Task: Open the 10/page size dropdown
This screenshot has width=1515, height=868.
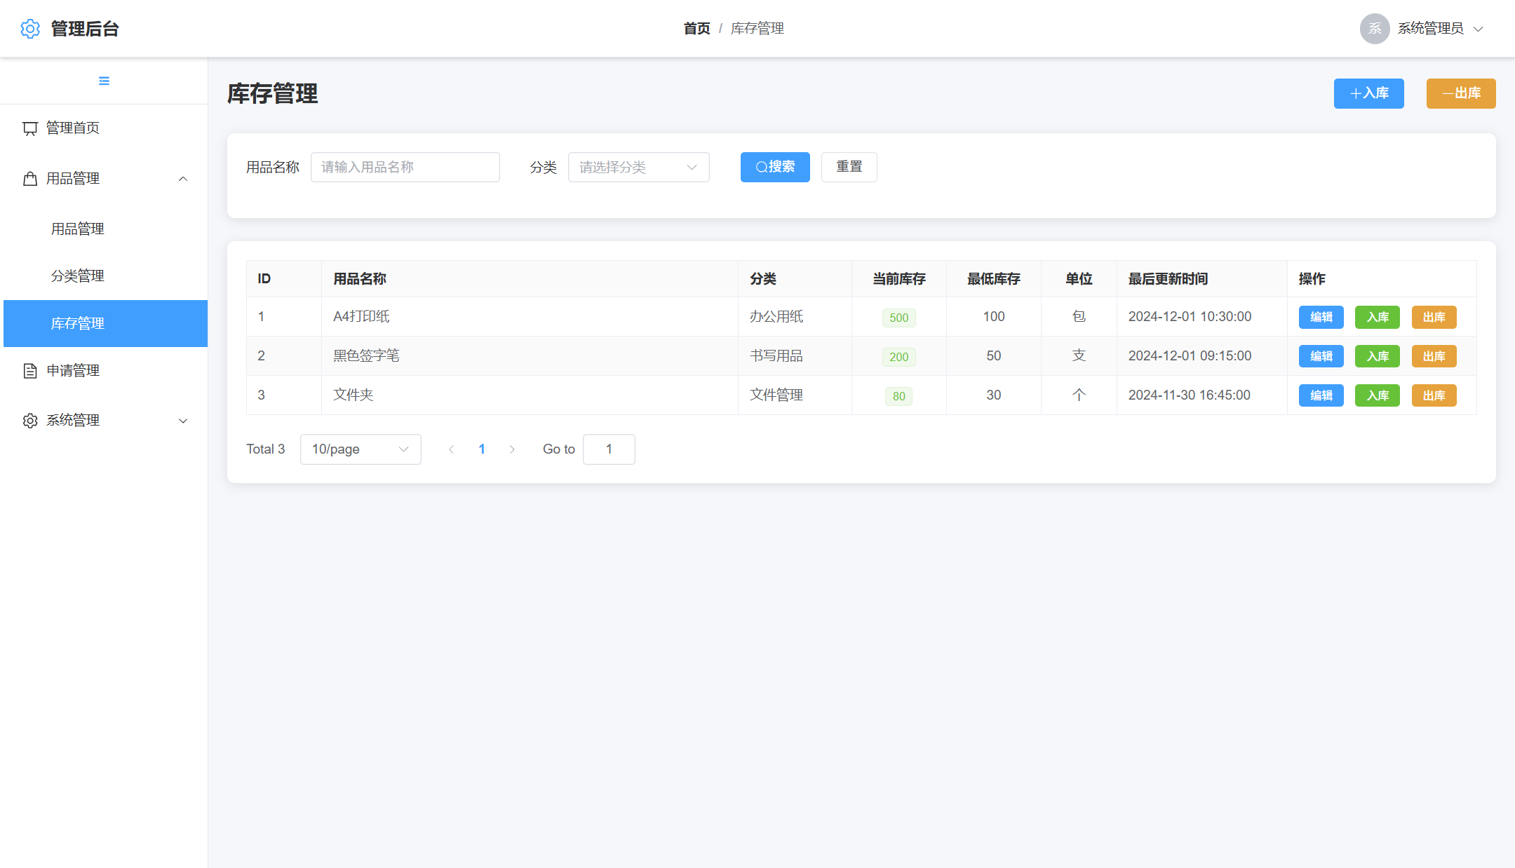Action: [x=361, y=449]
